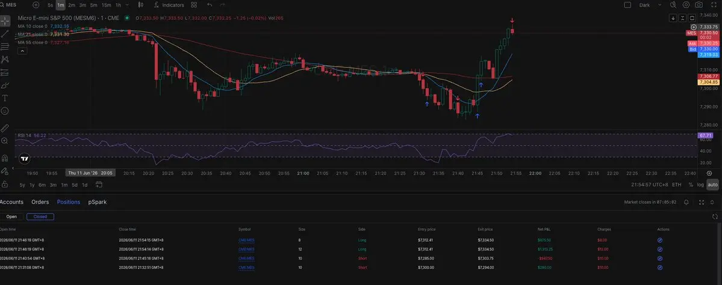Click the layout square icon near Dark
Viewport: 722px width, 285px height.
tap(627, 5)
